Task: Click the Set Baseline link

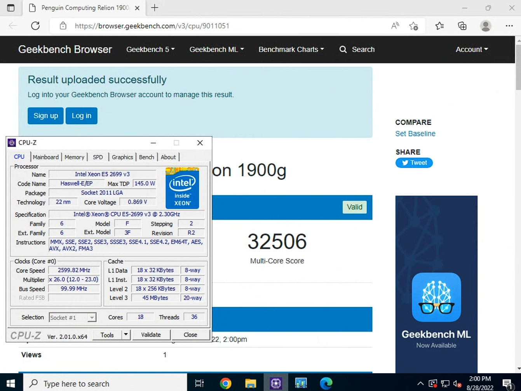Action: pyautogui.click(x=415, y=134)
